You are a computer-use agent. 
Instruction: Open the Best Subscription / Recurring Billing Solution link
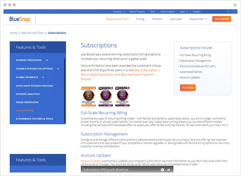click(120, 75)
